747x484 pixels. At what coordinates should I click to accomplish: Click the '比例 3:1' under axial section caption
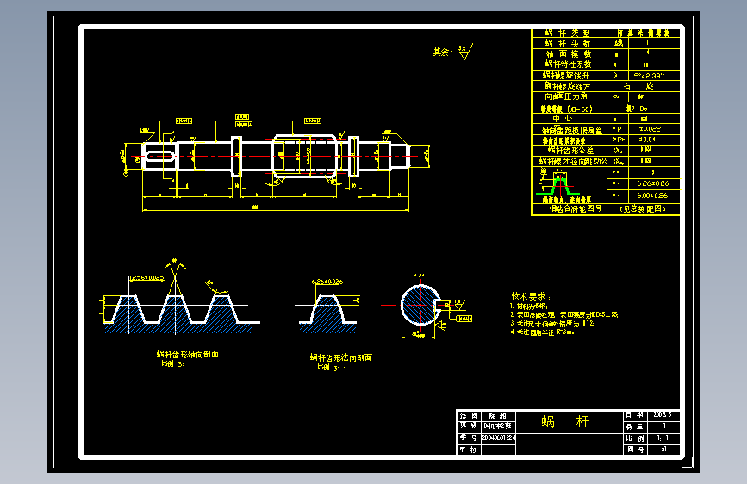click(177, 364)
